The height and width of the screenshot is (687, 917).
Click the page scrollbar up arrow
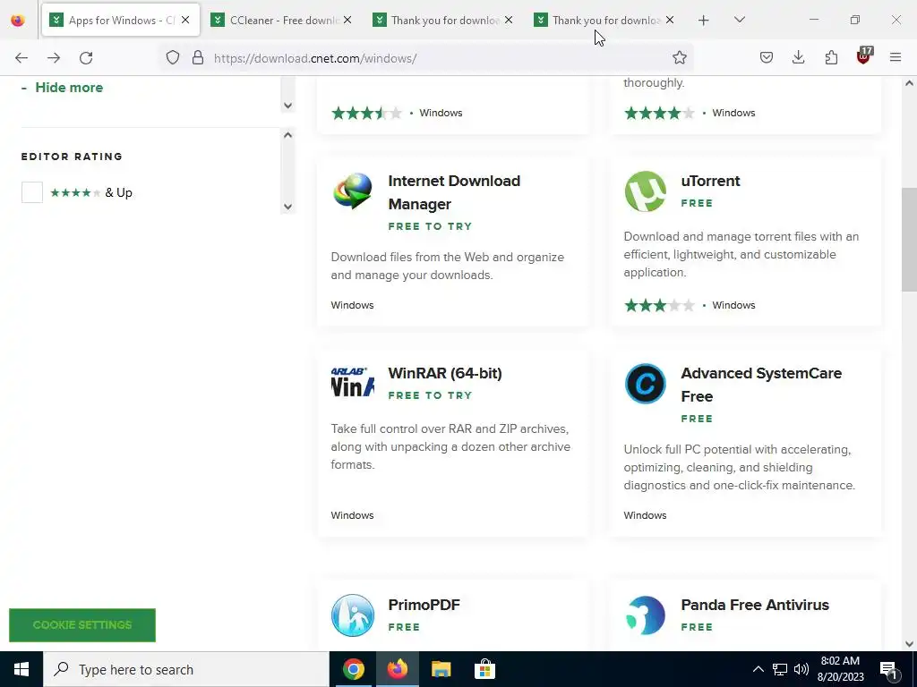coord(909,83)
